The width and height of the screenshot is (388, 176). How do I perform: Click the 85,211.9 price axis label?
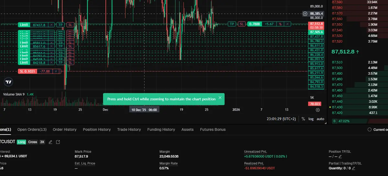click(316, 73)
